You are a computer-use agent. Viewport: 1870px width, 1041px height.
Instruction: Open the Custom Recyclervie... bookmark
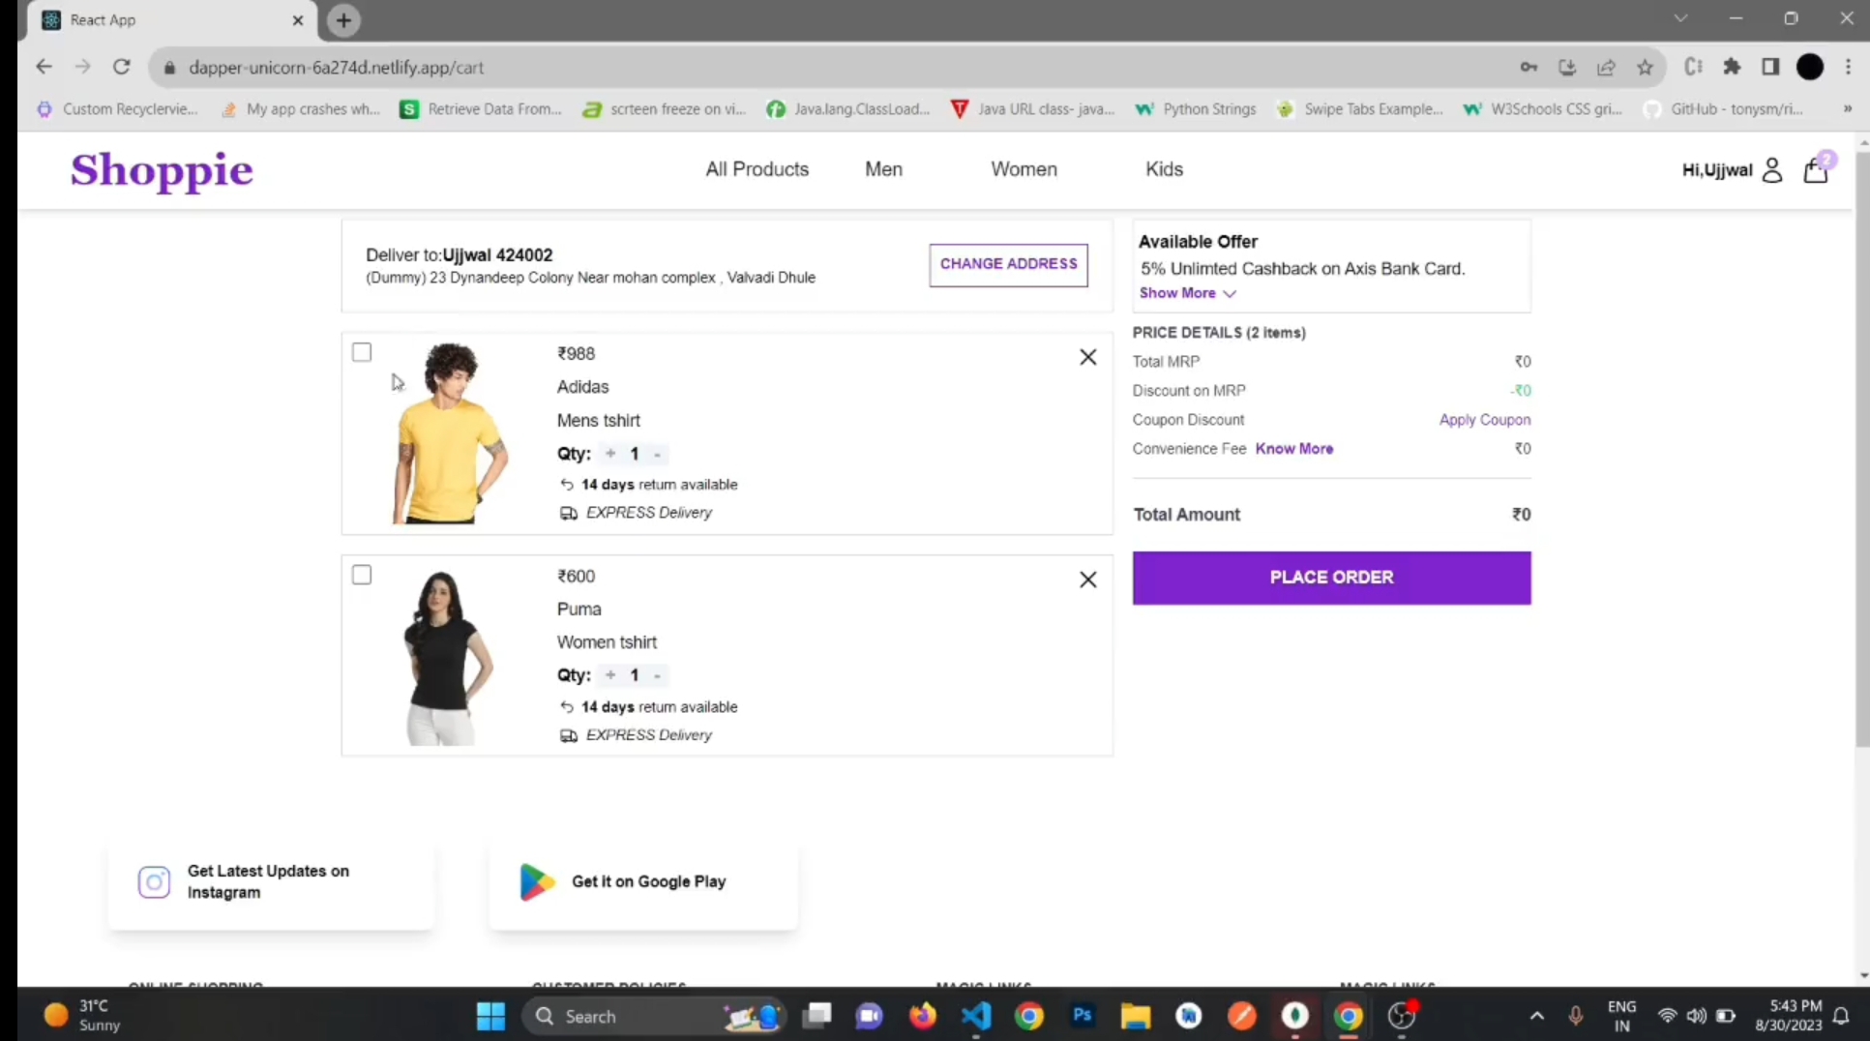117,109
